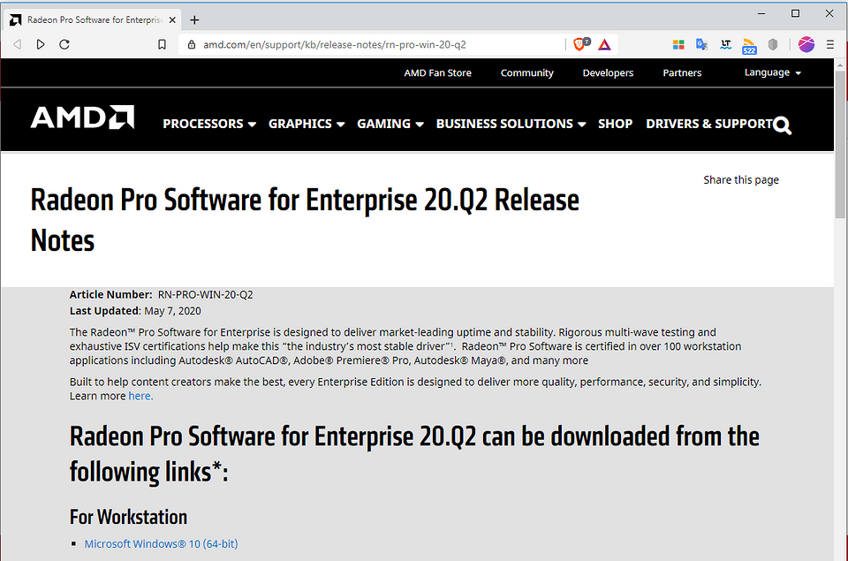Open the Language dropdown
The width and height of the screenshot is (848, 561).
tap(772, 72)
